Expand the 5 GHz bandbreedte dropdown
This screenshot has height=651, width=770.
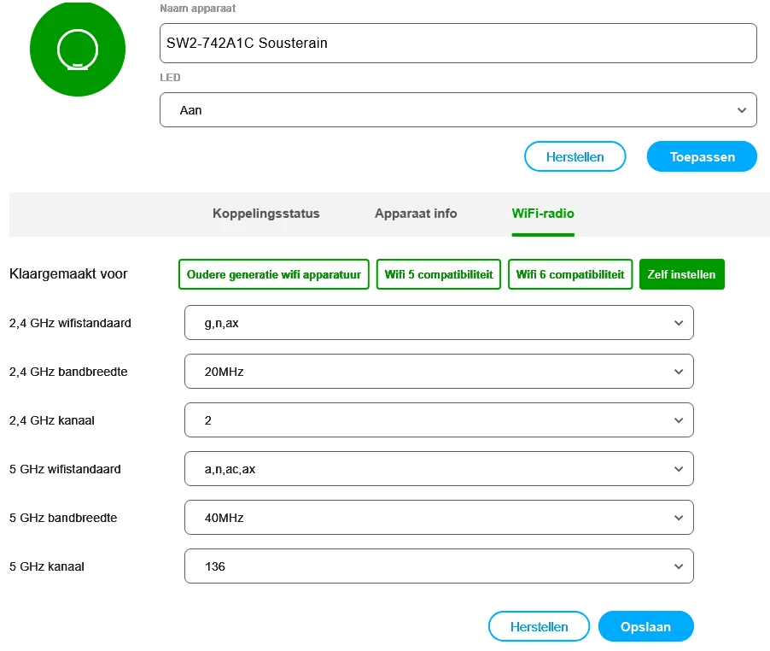439,518
